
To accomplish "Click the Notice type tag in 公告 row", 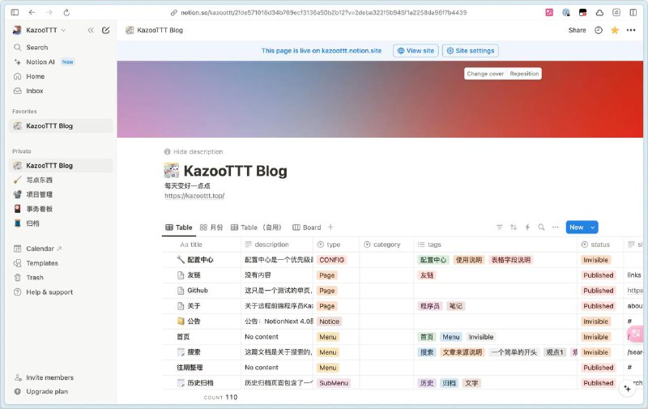I will click(x=330, y=322).
